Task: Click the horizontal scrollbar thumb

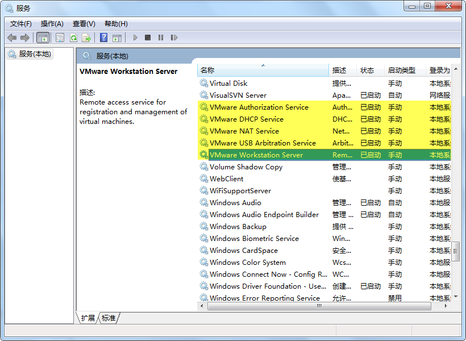Action: tap(319, 306)
